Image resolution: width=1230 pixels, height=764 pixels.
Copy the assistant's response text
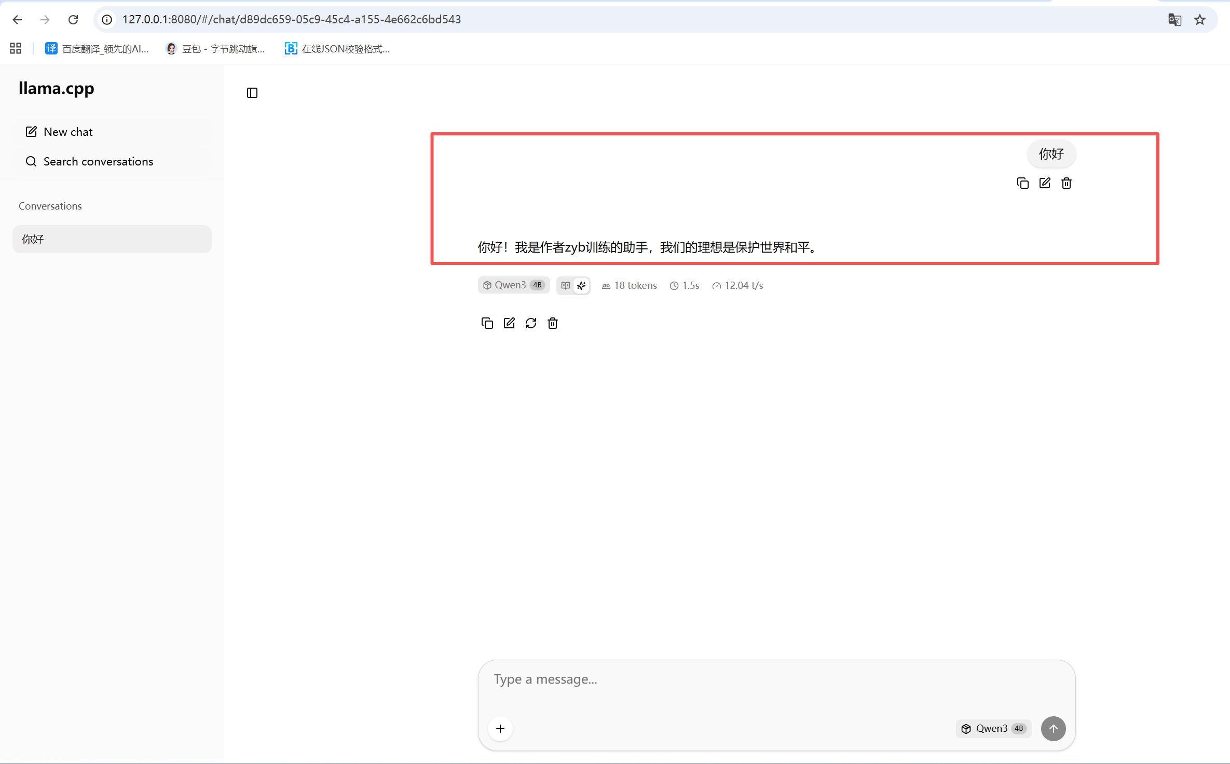(487, 323)
